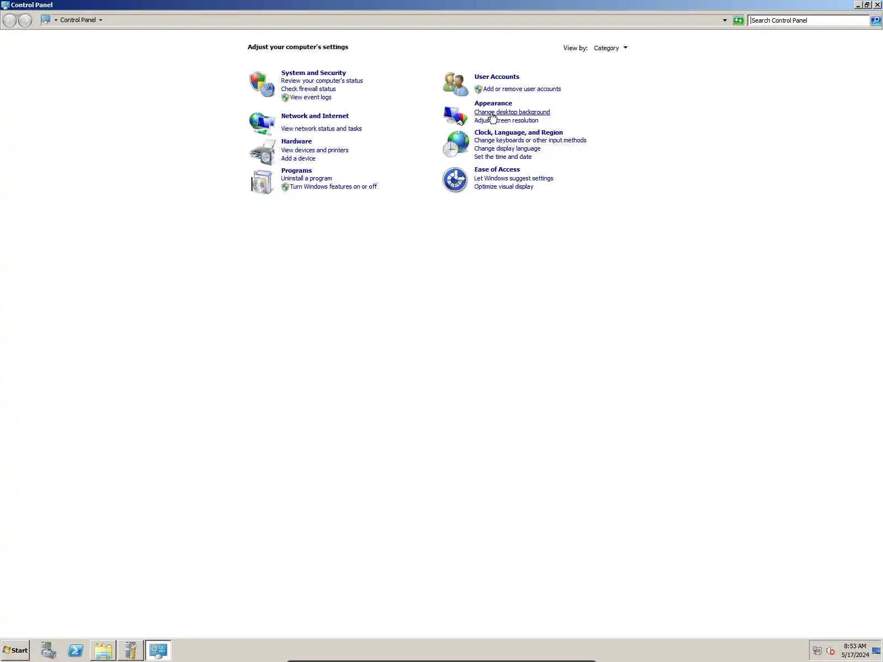Open Clock, Language, and Region category
This screenshot has height=662, width=883.
[518, 132]
